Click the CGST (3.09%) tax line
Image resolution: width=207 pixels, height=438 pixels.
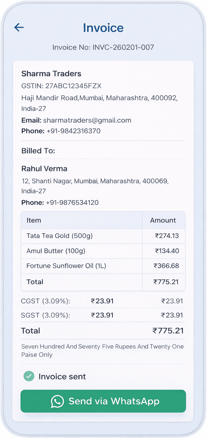click(46, 301)
